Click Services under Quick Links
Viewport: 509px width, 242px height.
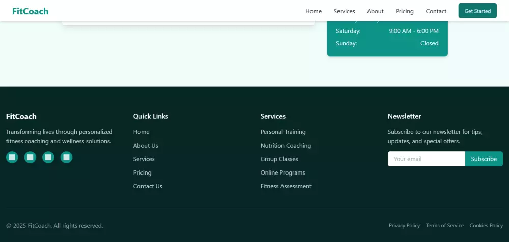(144, 159)
